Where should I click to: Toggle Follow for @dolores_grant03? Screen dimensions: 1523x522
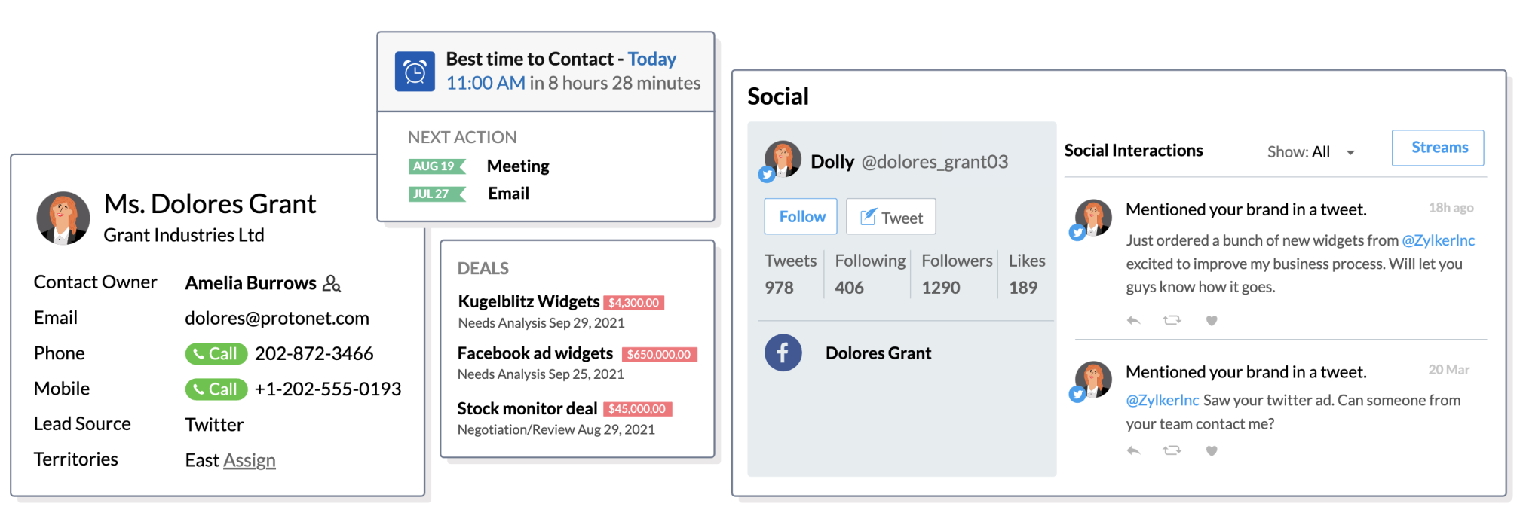(800, 216)
